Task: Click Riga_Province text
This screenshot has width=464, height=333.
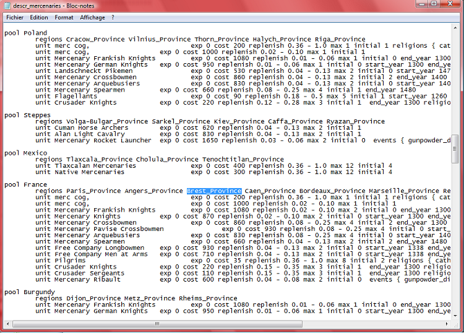Action: point(340,39)
